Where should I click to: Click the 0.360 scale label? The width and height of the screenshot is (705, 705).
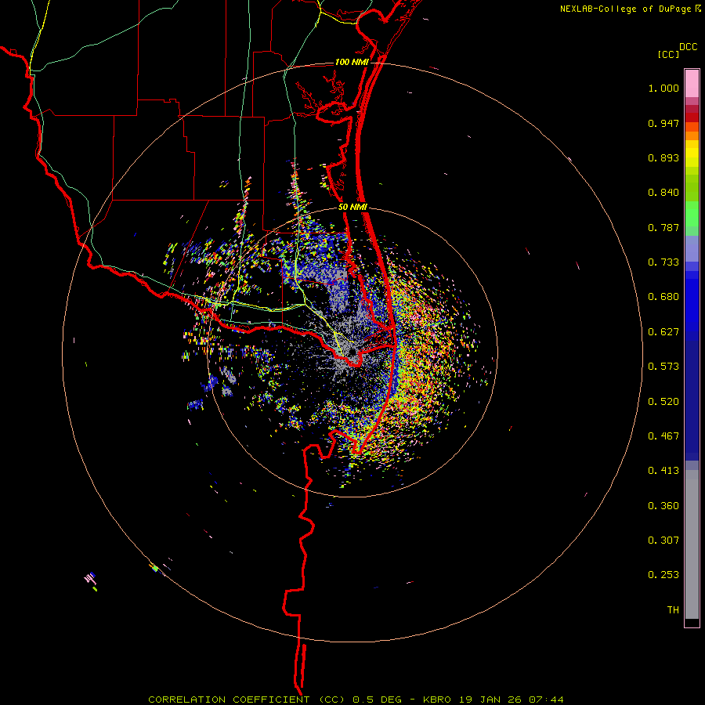tap(663, 506)
